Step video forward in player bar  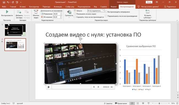[98, 87]
